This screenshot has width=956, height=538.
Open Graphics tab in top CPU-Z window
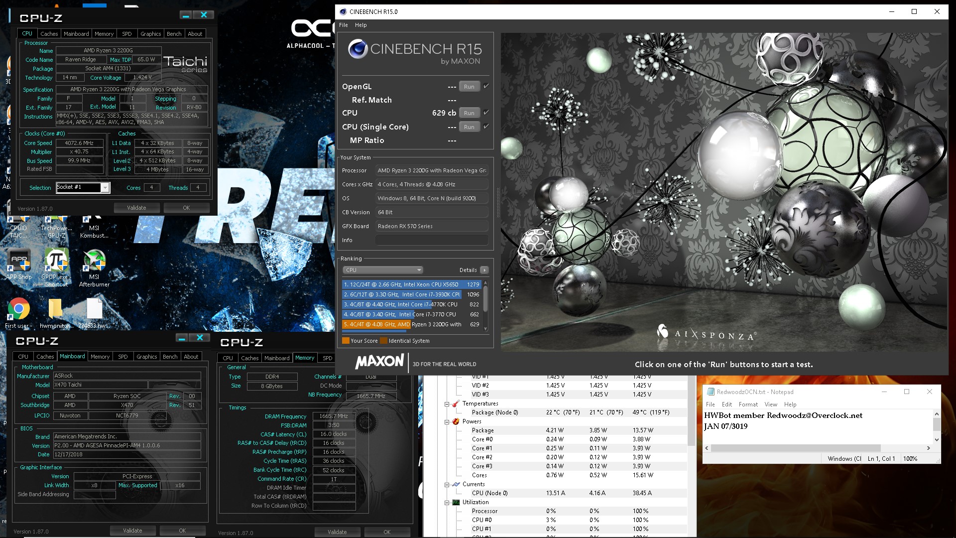click(150, 34)
